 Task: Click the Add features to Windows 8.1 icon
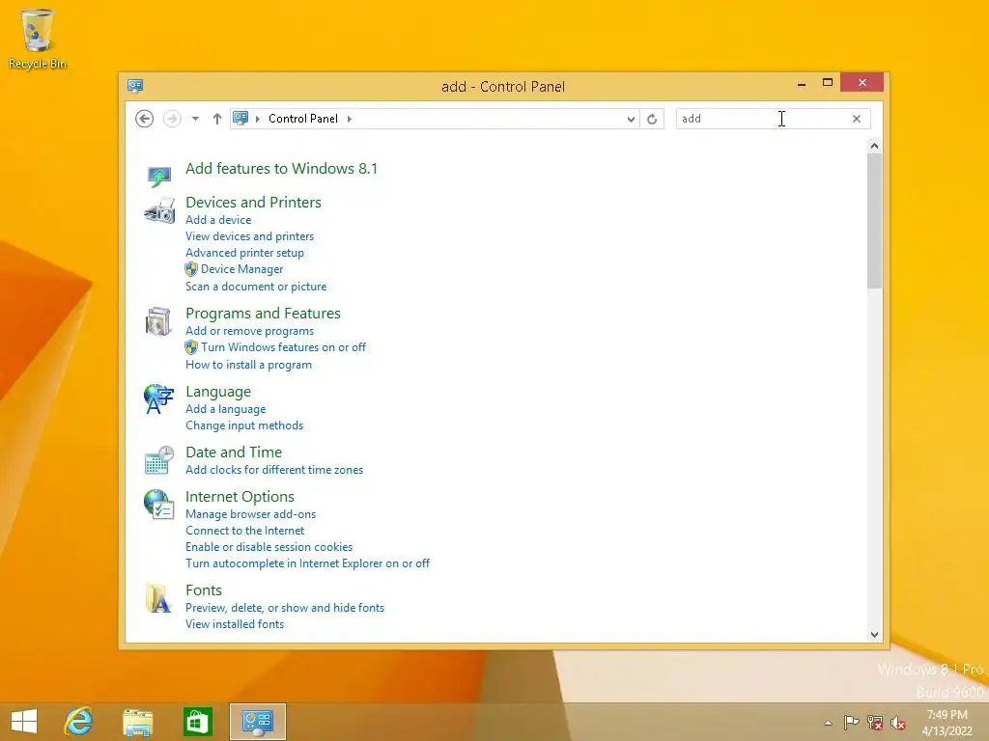pyautogui.click(x=159, y=176)
